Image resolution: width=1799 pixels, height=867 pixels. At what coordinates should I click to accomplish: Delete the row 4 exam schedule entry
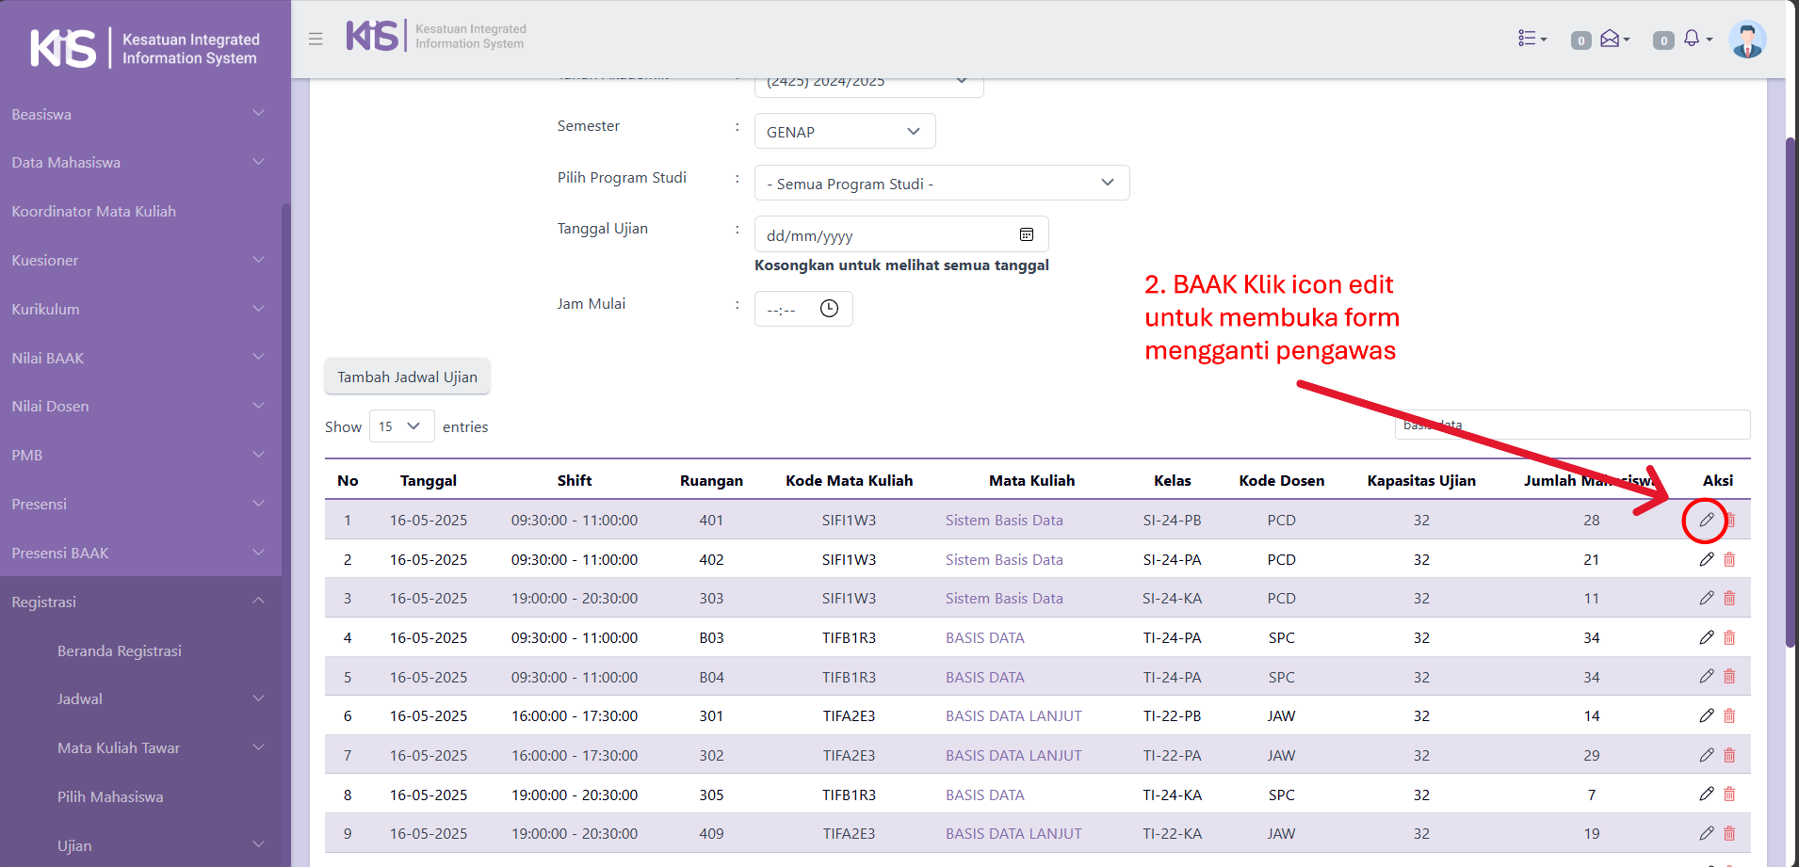(x=1729, y=638)
